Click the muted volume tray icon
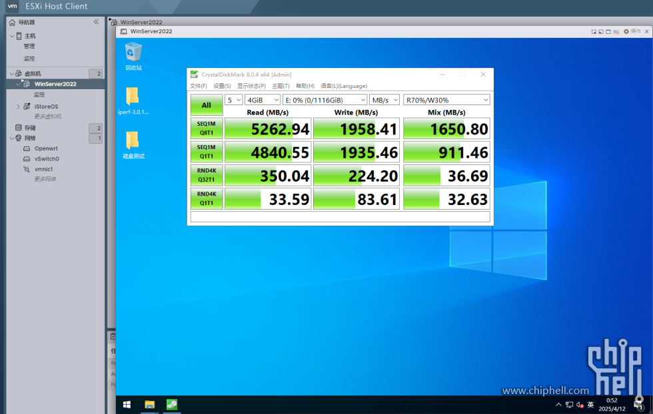The image size is (653, 414). [x=580, y=405]
